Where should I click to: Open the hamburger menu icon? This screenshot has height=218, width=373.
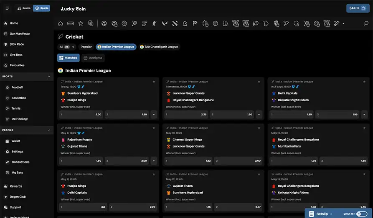[8, 8]
